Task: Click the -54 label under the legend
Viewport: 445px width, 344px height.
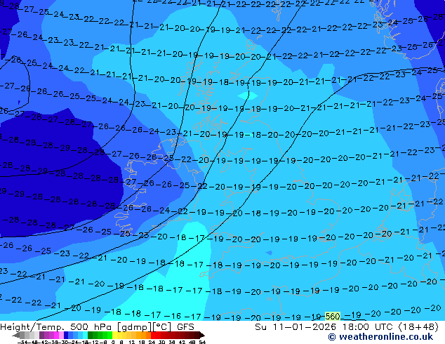Action: 22,342
